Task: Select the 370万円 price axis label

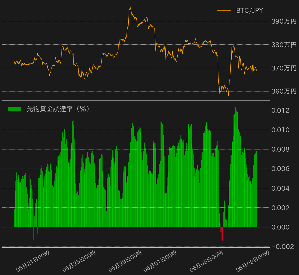Action: click(284, 68)
